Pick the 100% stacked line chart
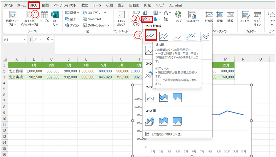The image size is (276, 157). [177, 36]
